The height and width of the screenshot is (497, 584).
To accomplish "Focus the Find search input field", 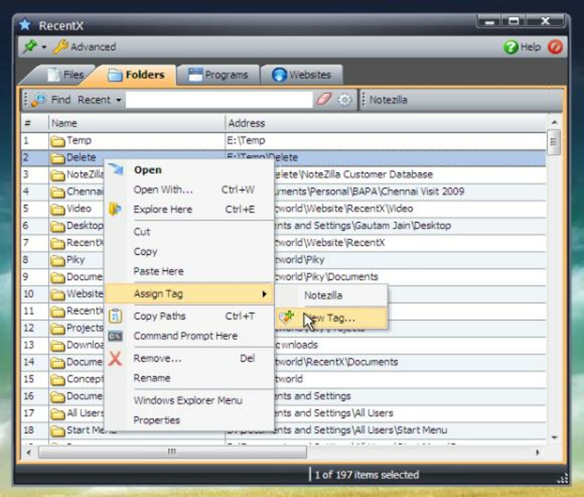I will (x=219, y=100).
